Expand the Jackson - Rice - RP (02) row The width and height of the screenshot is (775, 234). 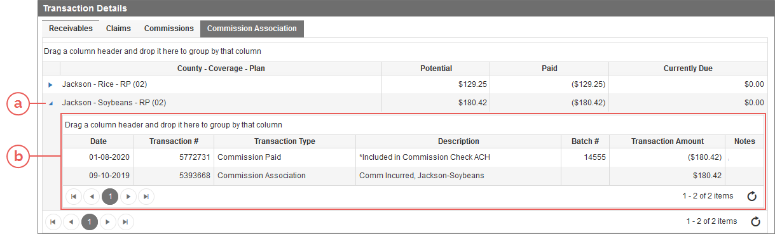pyautogui.click(x=51, y=84)
